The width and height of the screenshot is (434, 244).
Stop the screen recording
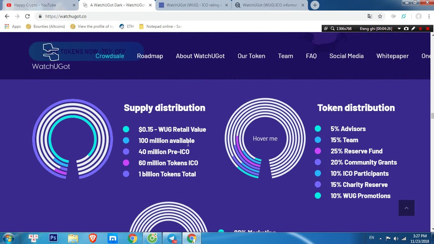click(428, 29)
